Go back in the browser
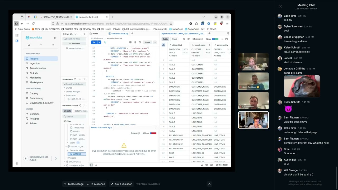Screen dimensions: 338x190 (22, 24)
